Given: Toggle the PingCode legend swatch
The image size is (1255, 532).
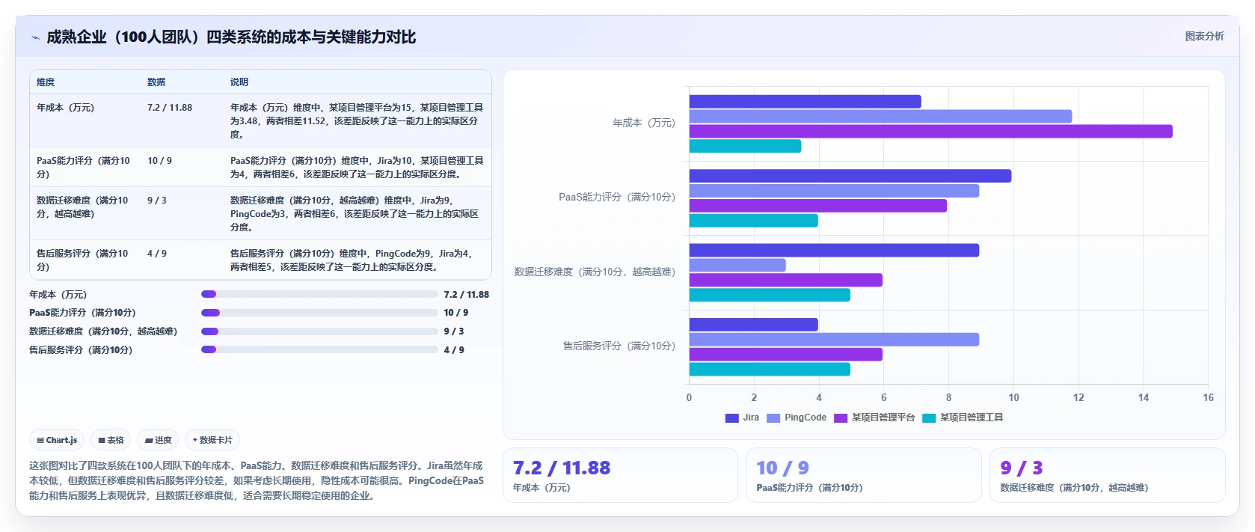Looking at the screenshot, I should 773,418.
